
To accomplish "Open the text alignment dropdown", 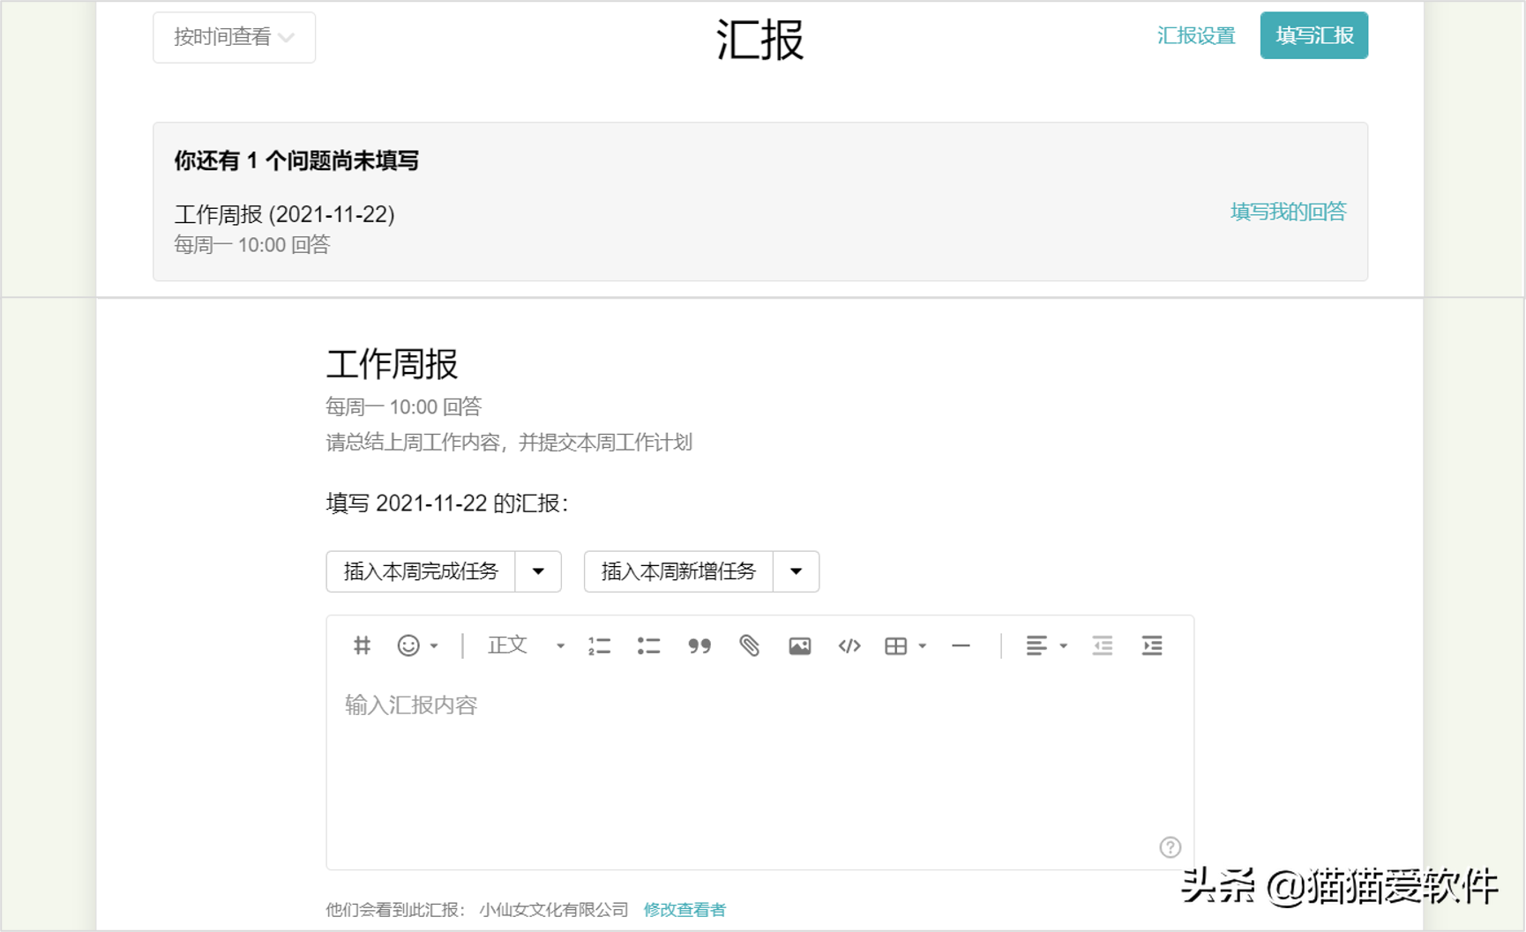I will (1045, 645).
